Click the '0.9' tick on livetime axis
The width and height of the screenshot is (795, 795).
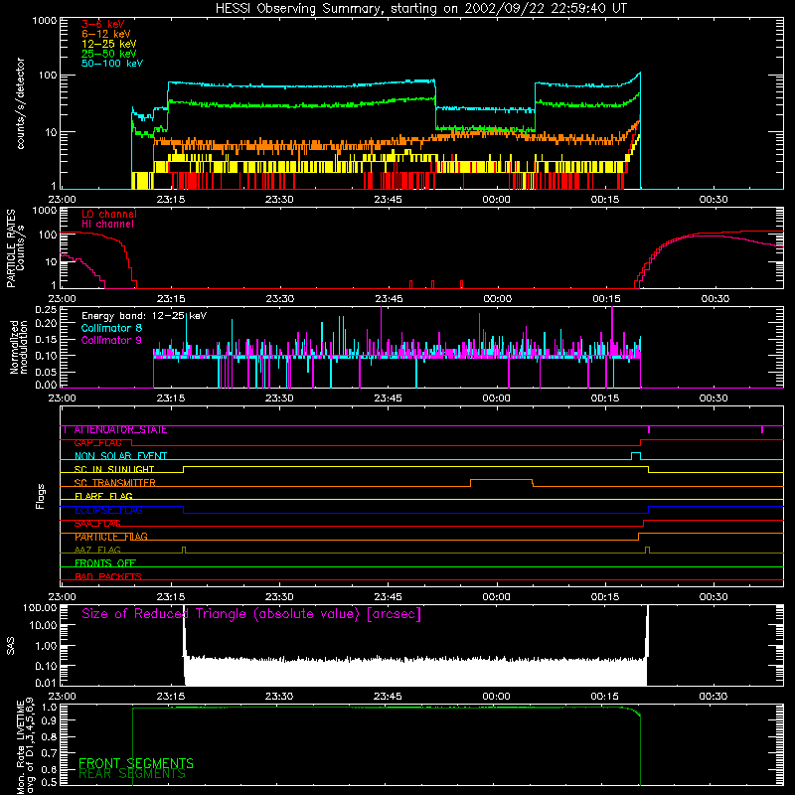(50, 720)
